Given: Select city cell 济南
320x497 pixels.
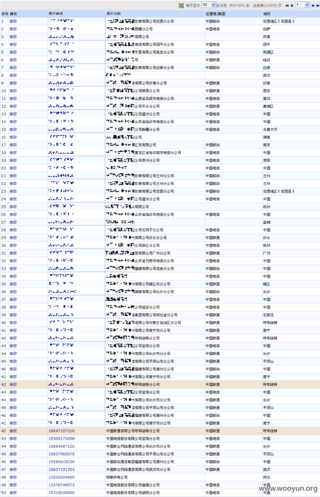Looking at the screenshot, I should 267,37.
